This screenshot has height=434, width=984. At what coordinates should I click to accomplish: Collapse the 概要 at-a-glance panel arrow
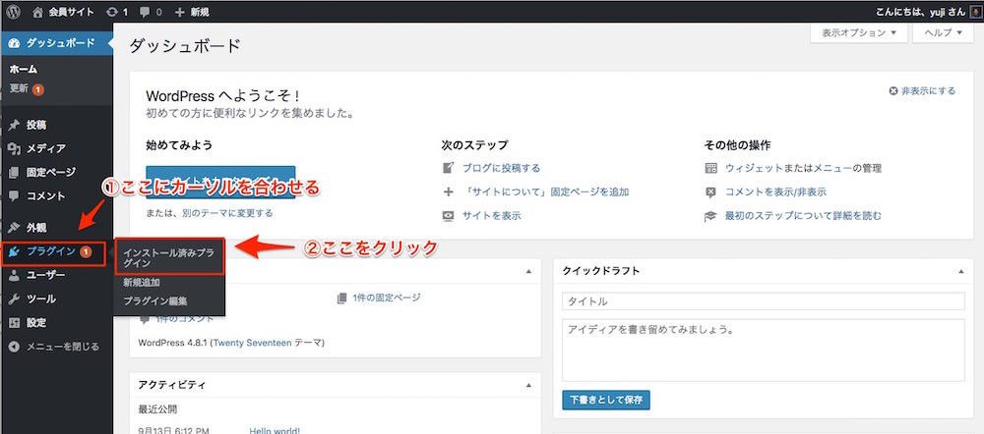pyautogui.click(x=528, y=271)
